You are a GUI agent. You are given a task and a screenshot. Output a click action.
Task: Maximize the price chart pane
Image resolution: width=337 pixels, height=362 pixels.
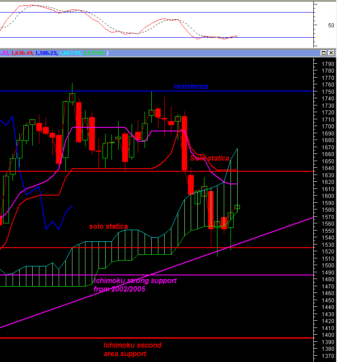point(324,53)
